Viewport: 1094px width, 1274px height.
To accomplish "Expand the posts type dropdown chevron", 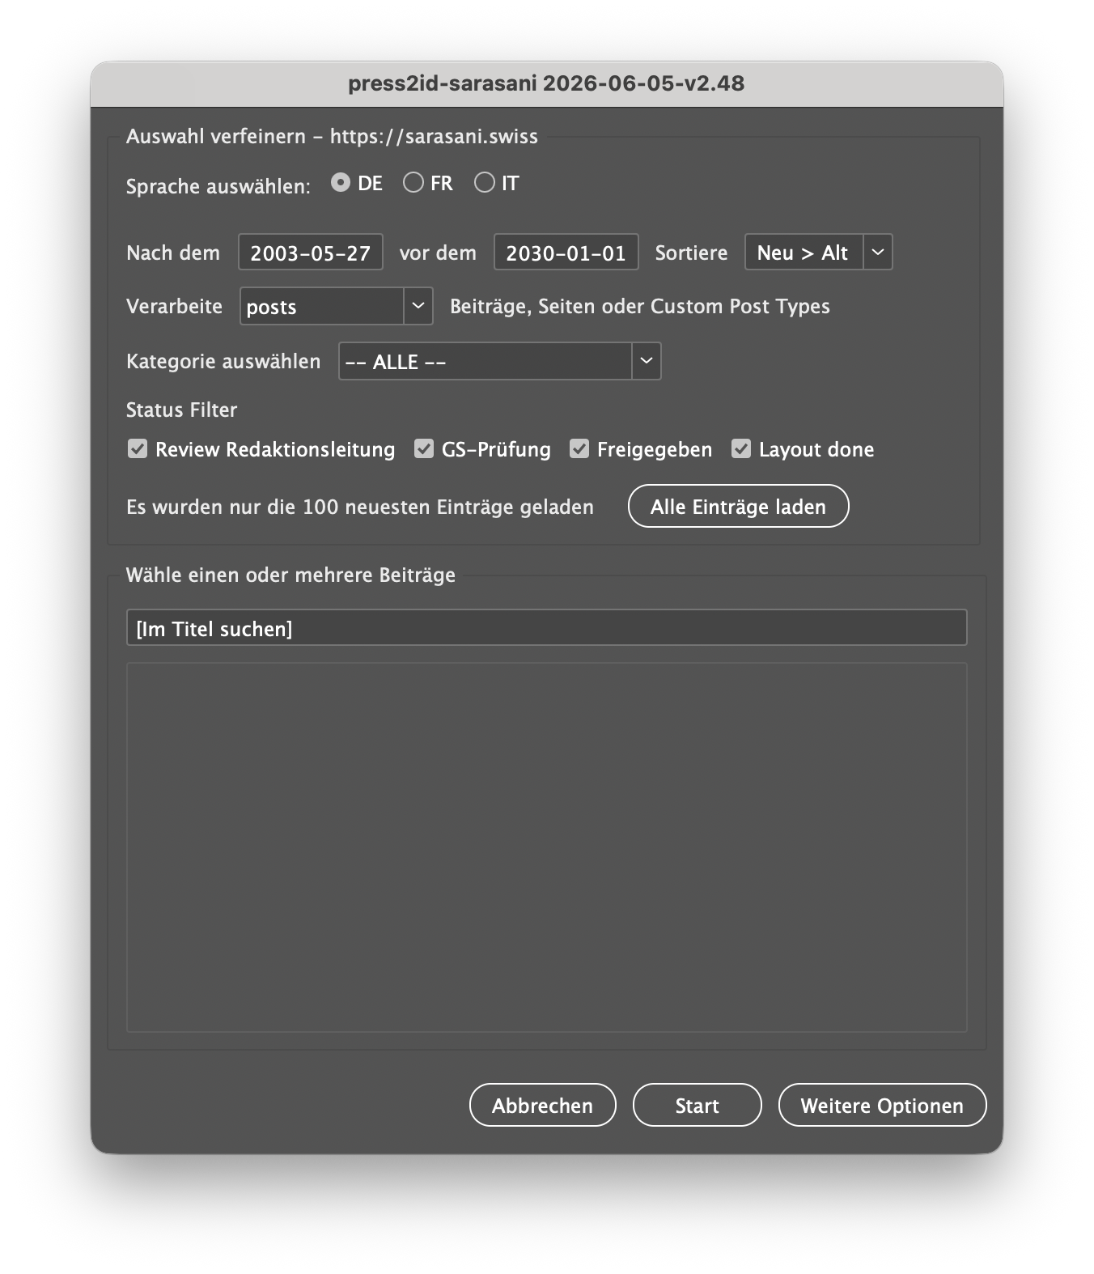I will (418, 306).
